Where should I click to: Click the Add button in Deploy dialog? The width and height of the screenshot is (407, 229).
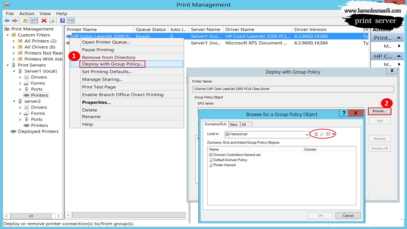coord(380,121)
